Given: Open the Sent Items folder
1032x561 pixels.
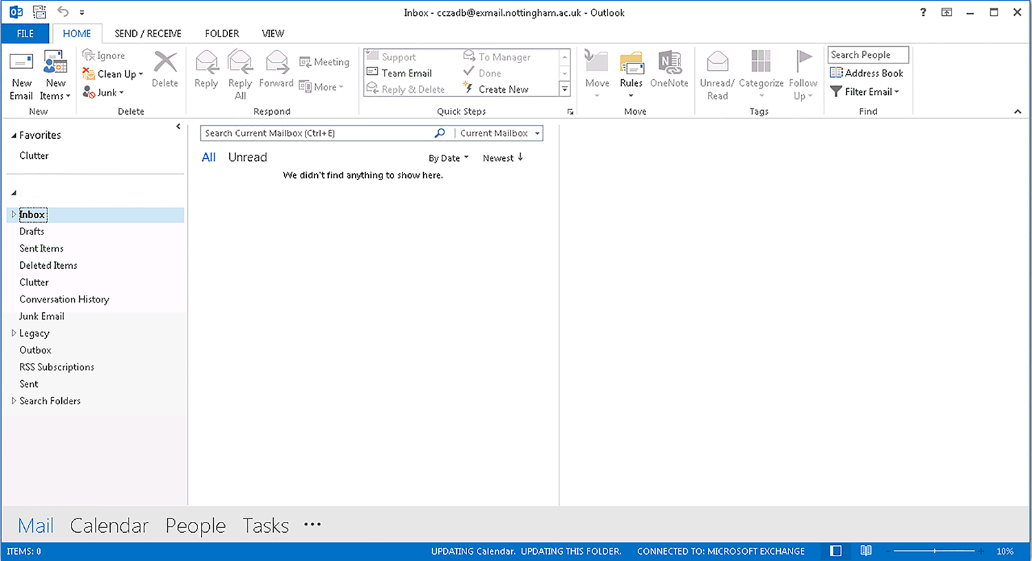Looking at the screenshot, I should (x=41, y=248).
